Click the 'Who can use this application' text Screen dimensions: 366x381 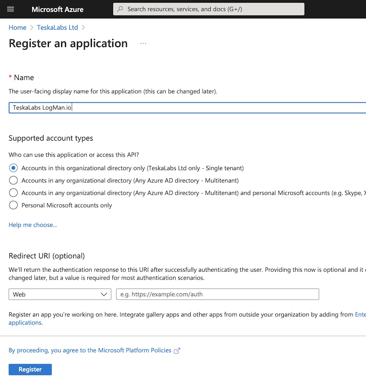(x=74, y=155)
